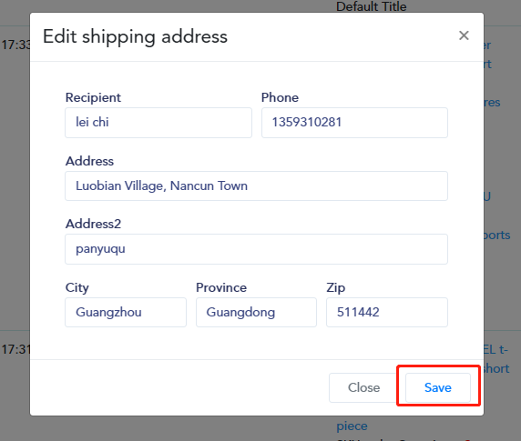521x441 pixels.
Task: Click the Province label
Action: pos(221,287)
